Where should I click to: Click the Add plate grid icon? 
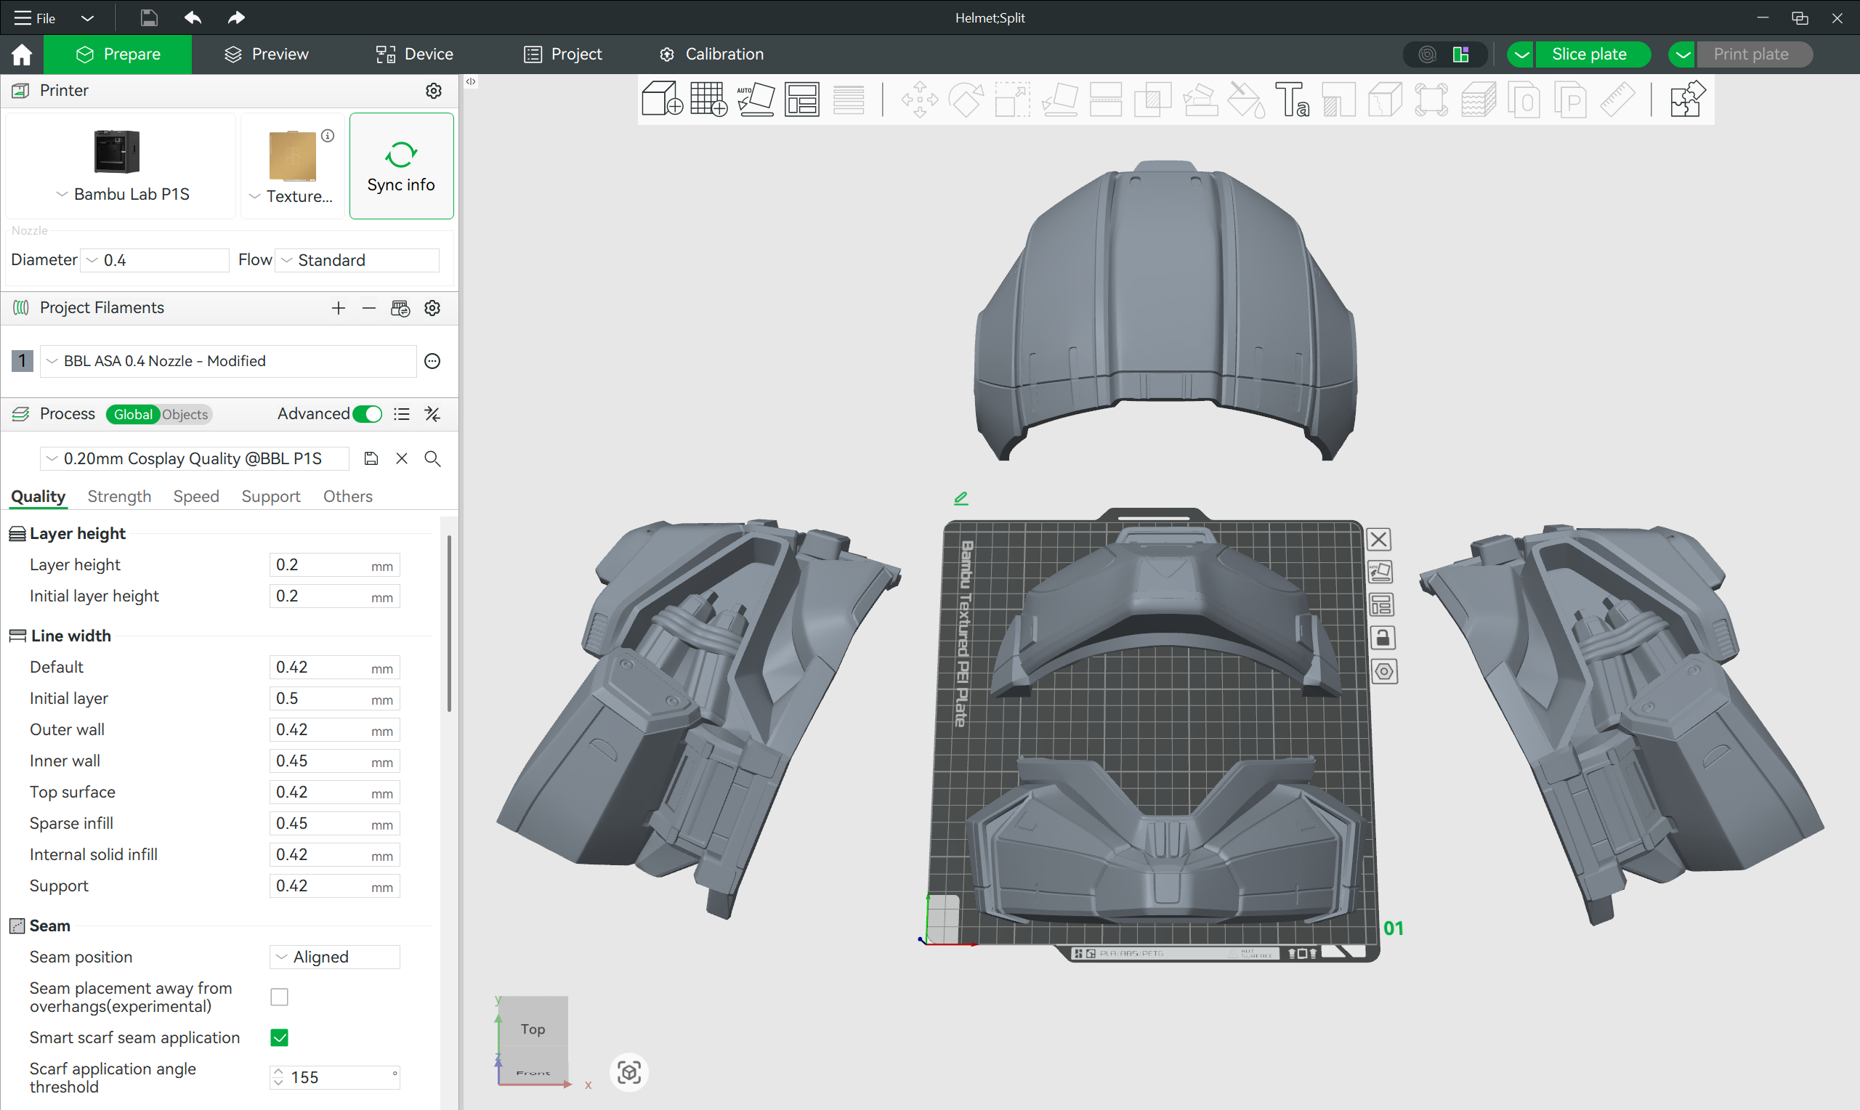[708, 99]
